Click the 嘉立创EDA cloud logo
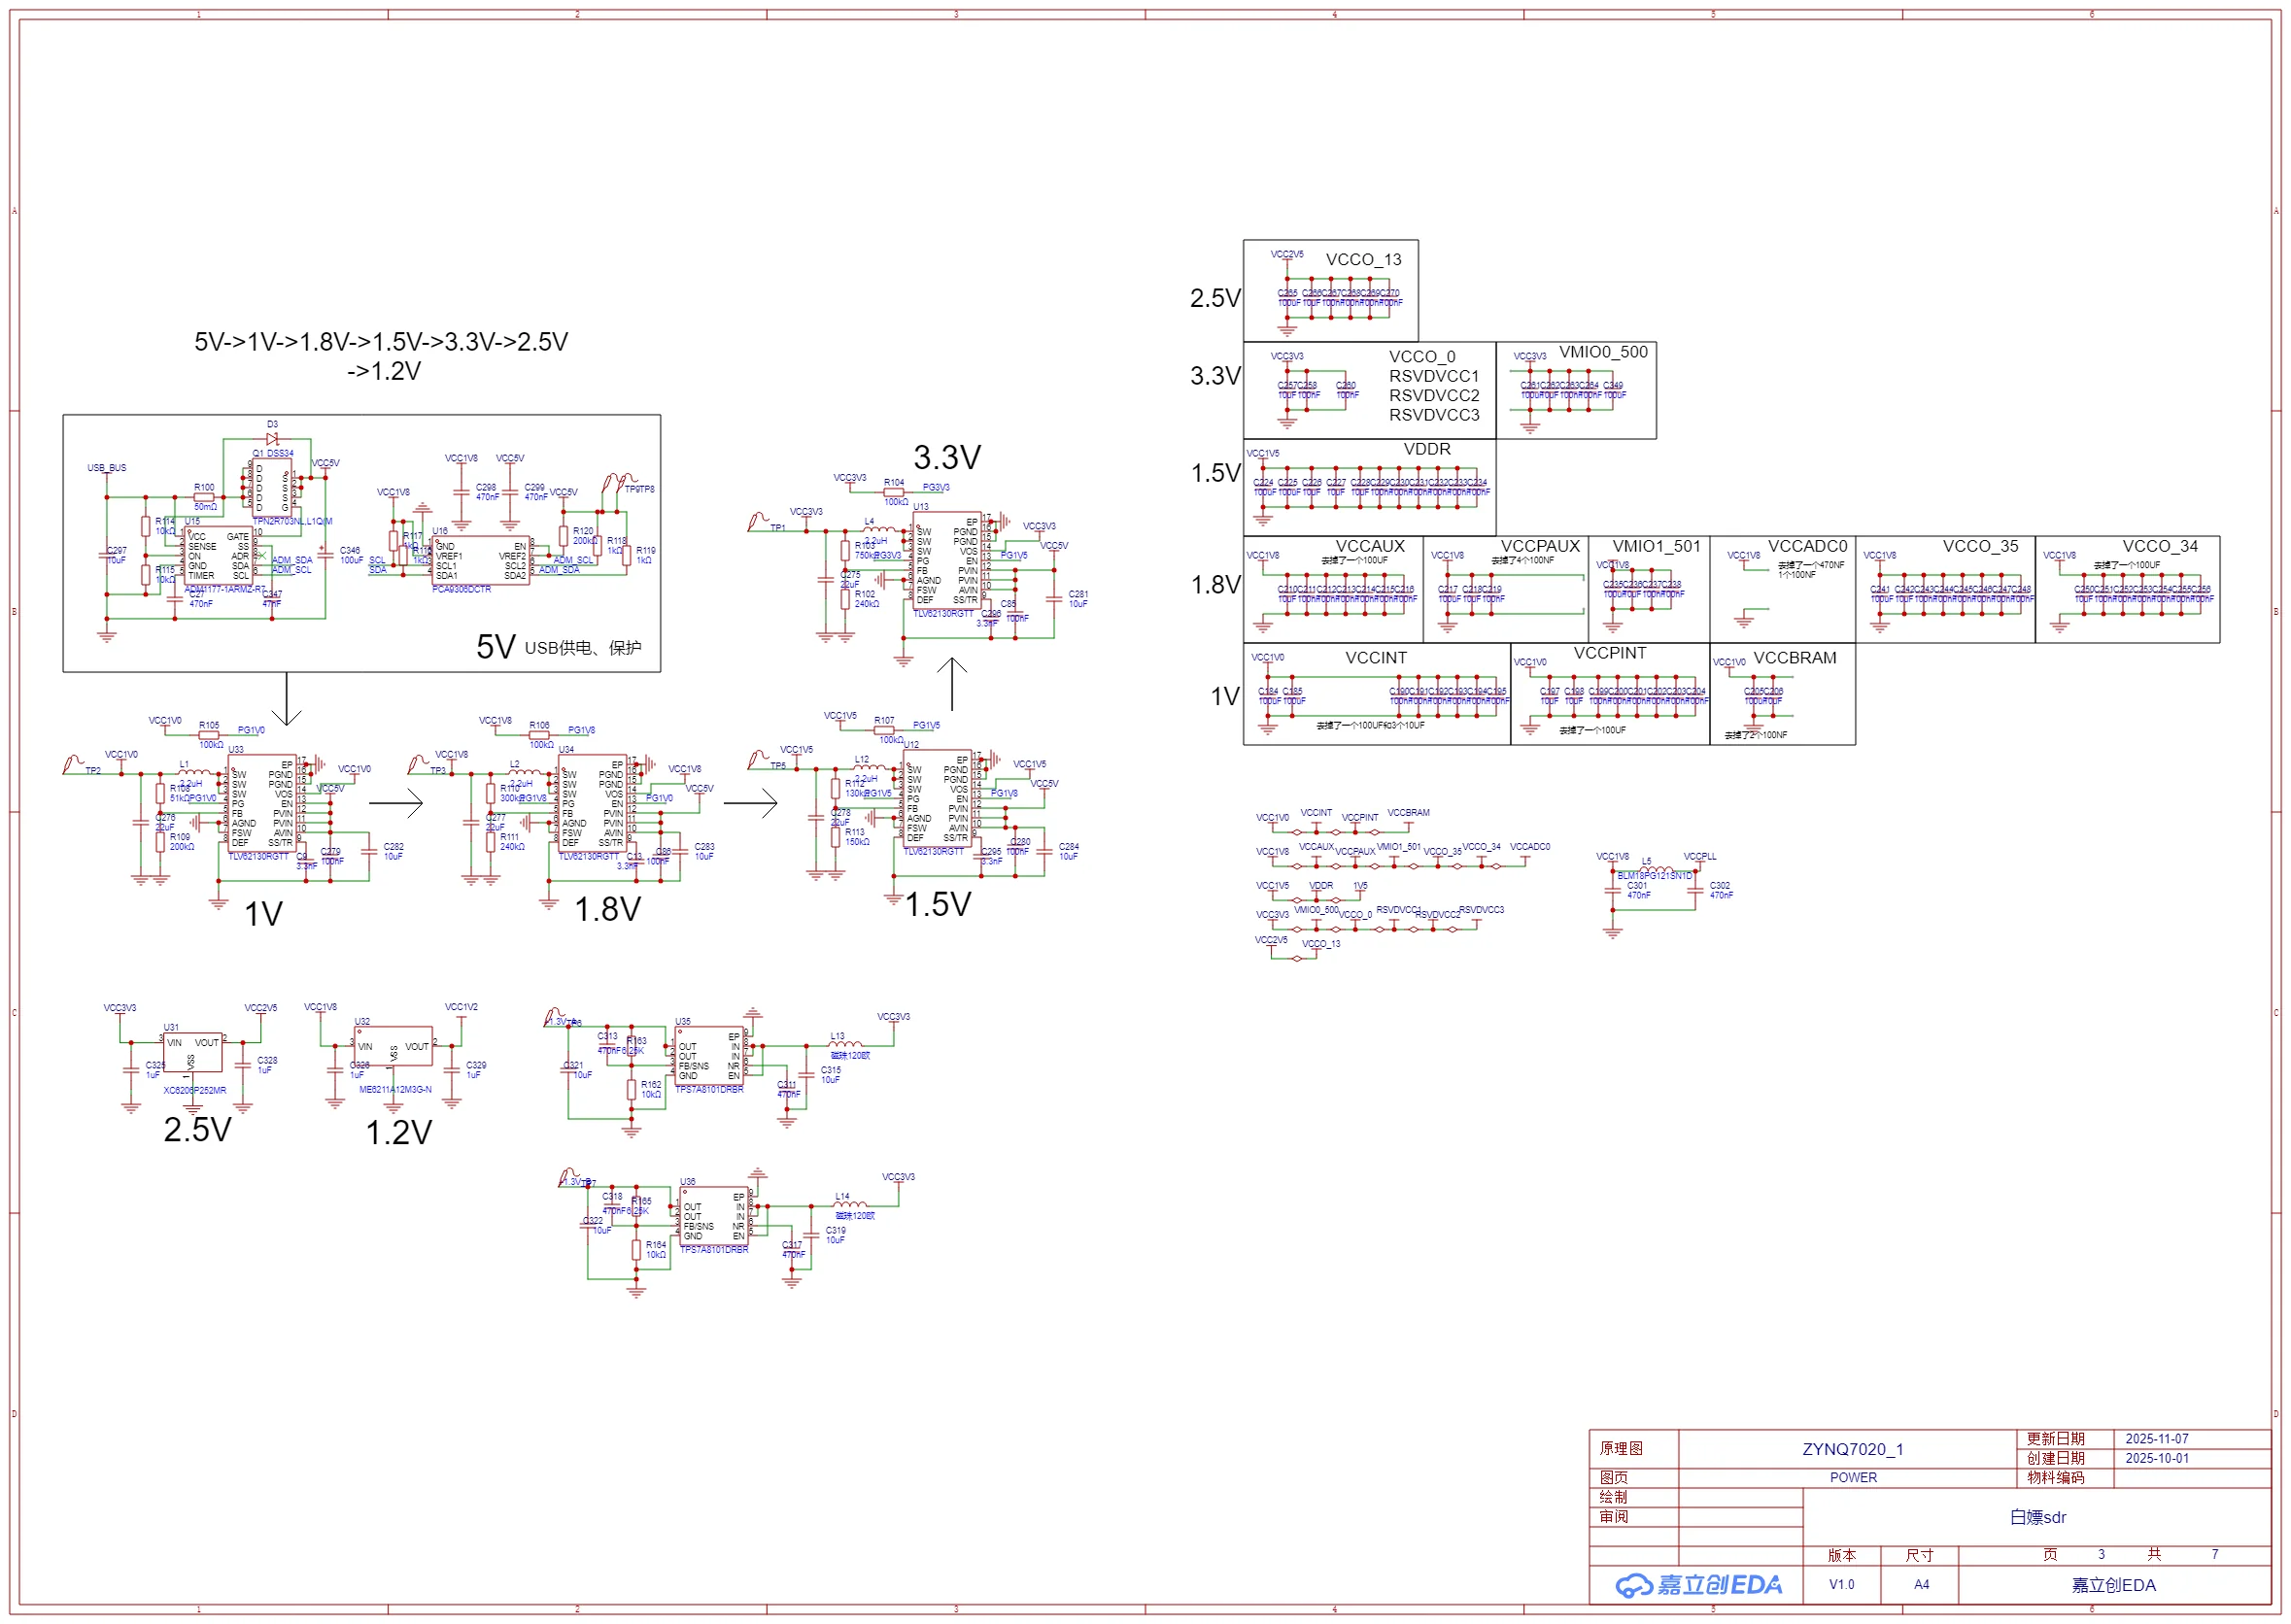Viewport: 2291px width, 1624px height. click(1697, 1585)
